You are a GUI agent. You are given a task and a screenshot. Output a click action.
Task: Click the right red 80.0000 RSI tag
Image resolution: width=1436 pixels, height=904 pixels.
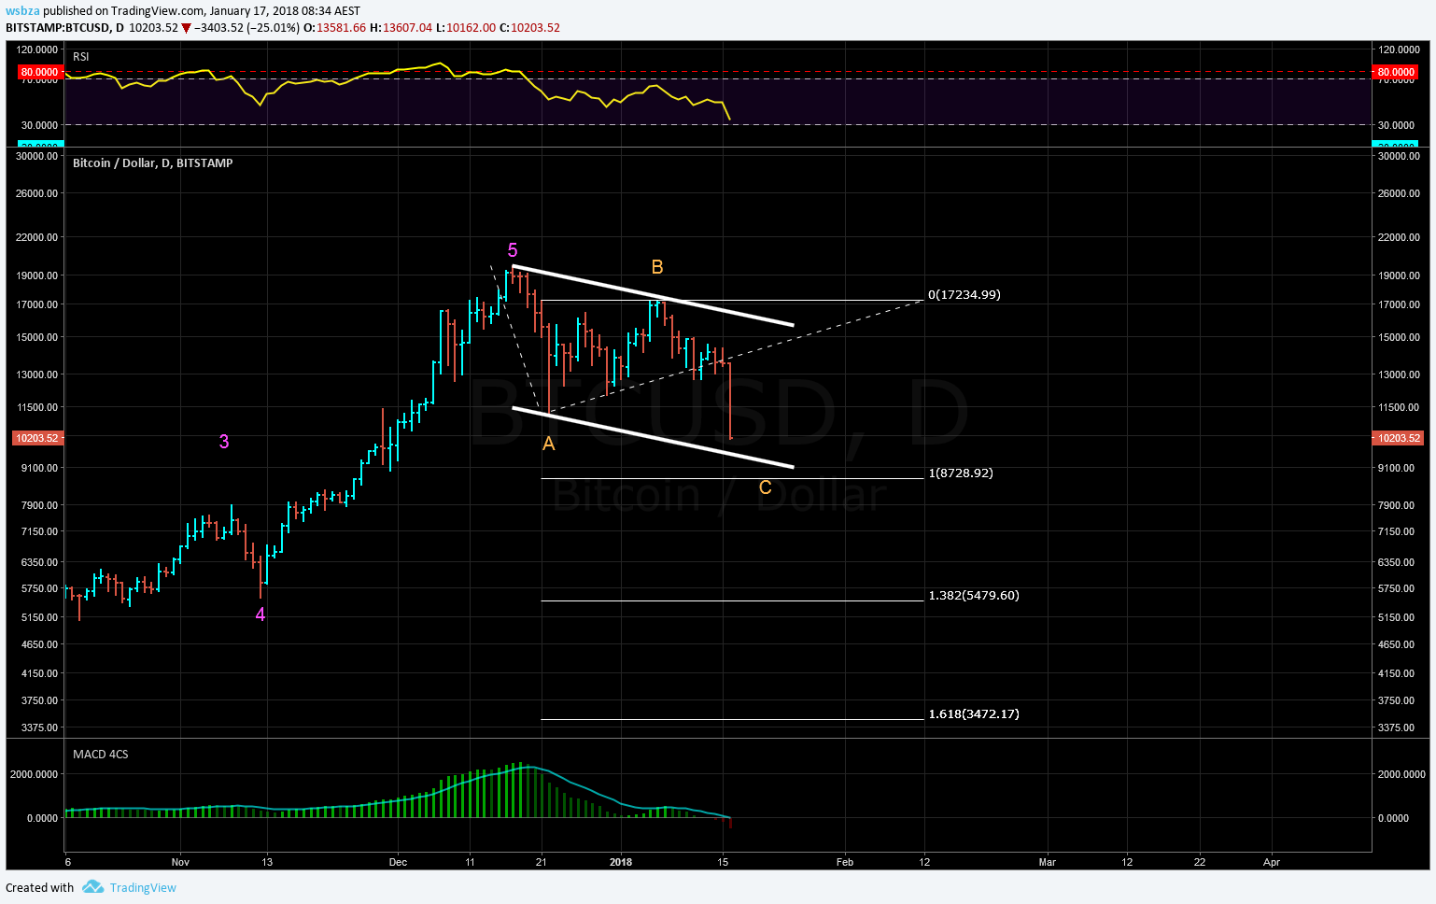coord(1395,72)
